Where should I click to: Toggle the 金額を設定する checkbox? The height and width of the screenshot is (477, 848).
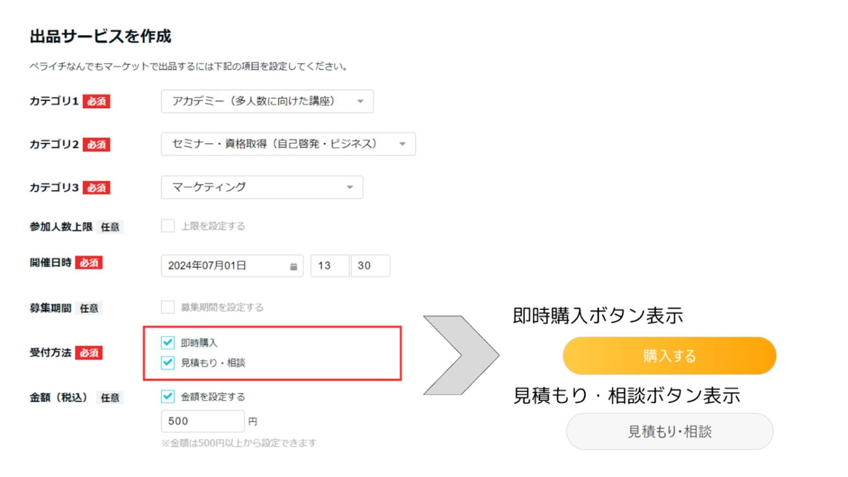click(x=168, y=396)
